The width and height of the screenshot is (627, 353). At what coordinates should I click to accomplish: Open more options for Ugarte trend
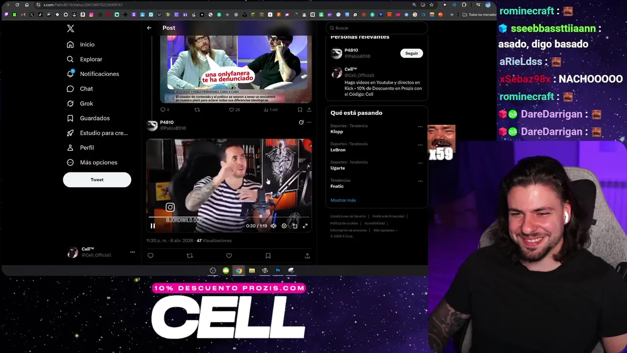420,163
